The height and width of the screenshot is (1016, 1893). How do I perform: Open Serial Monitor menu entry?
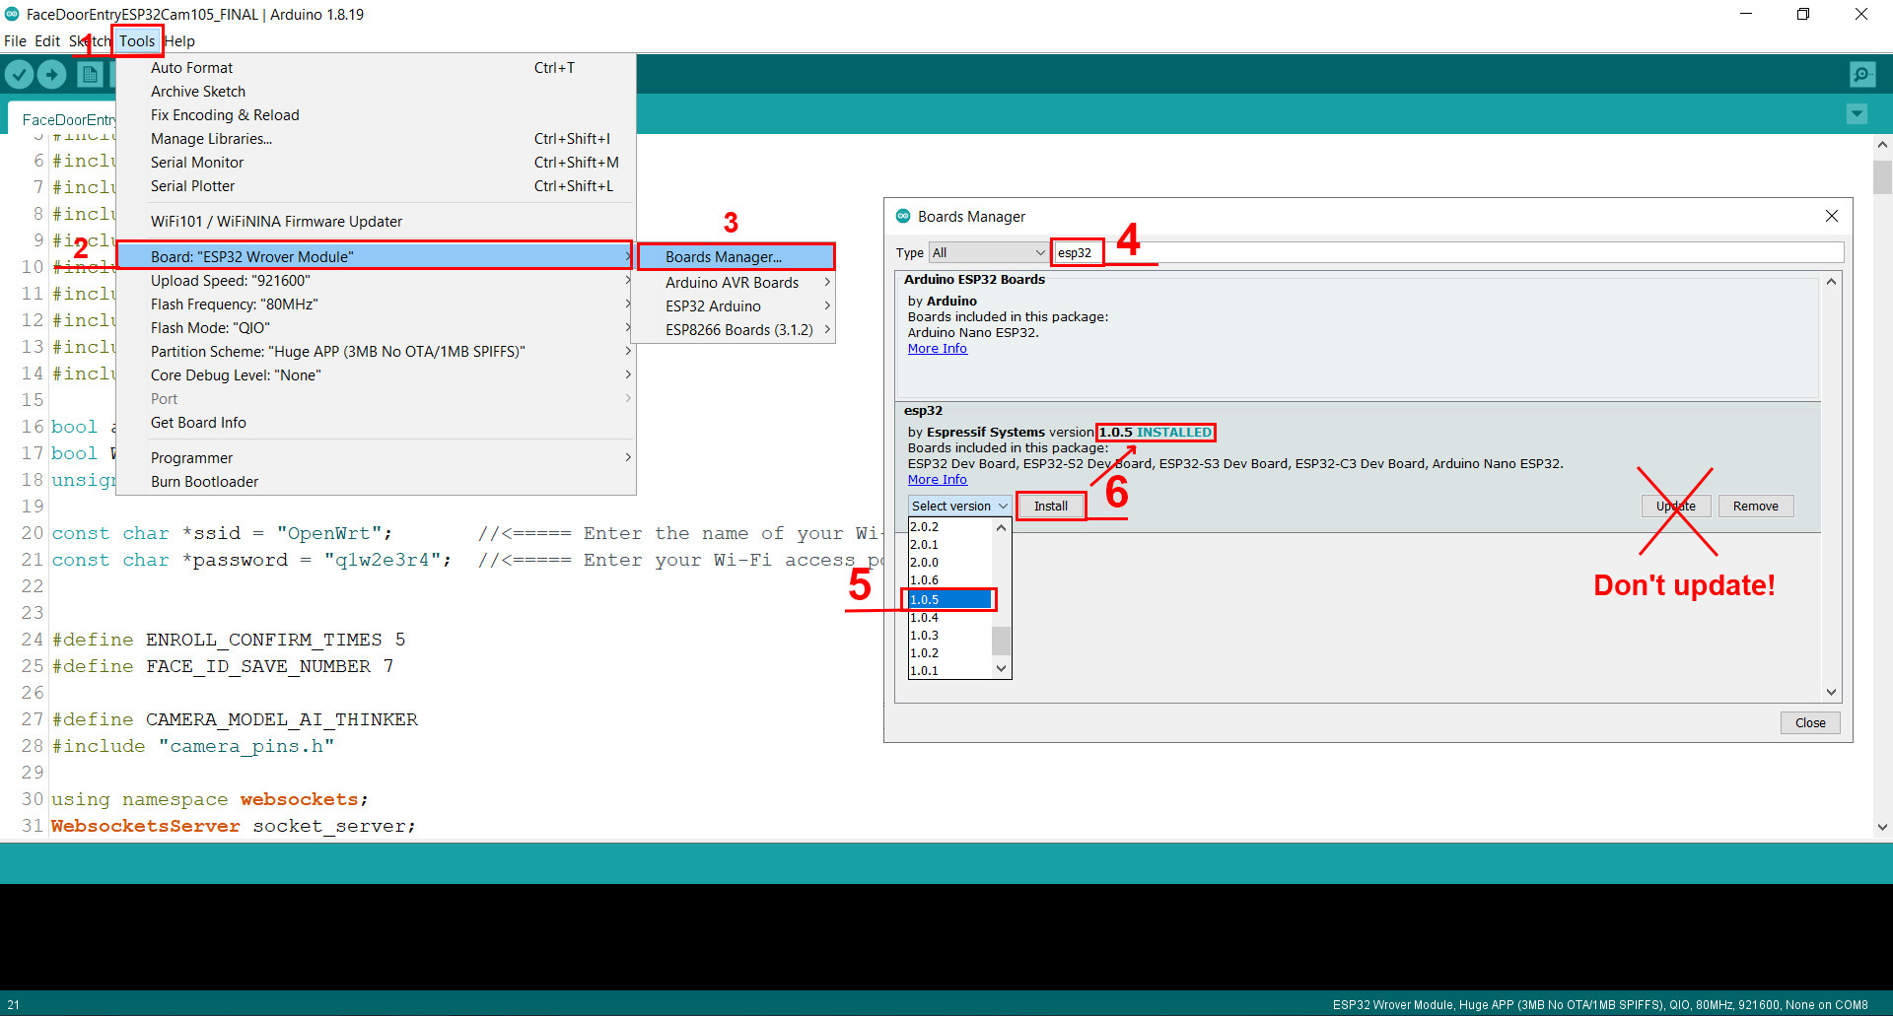point(376,163)
